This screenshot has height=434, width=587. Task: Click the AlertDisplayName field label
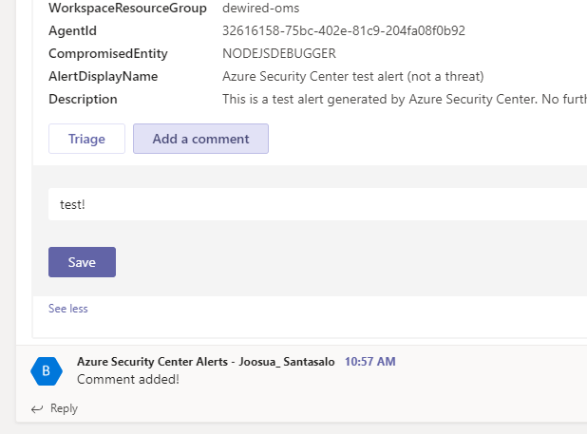(103, 76)
